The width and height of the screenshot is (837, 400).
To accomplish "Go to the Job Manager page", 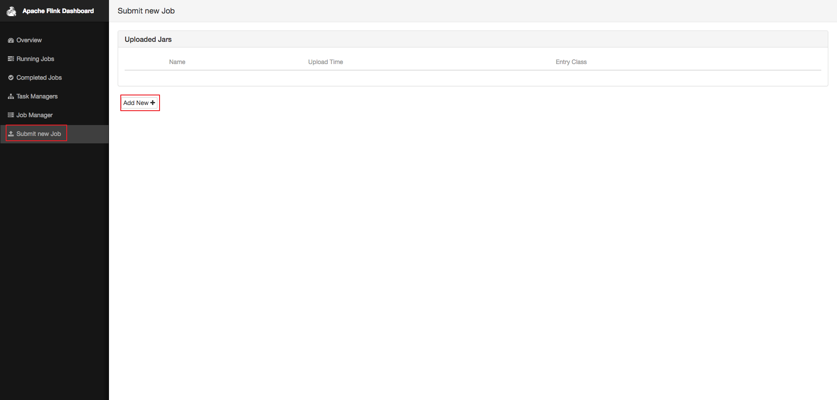I will (34, 115).
